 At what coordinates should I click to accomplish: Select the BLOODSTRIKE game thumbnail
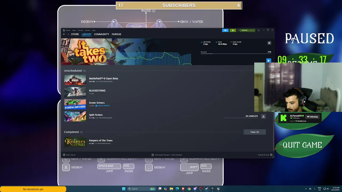point(75,92)
